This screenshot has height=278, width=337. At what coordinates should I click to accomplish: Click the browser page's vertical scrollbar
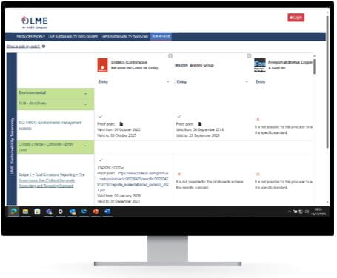pyautogui.click(x=327, y=81)
